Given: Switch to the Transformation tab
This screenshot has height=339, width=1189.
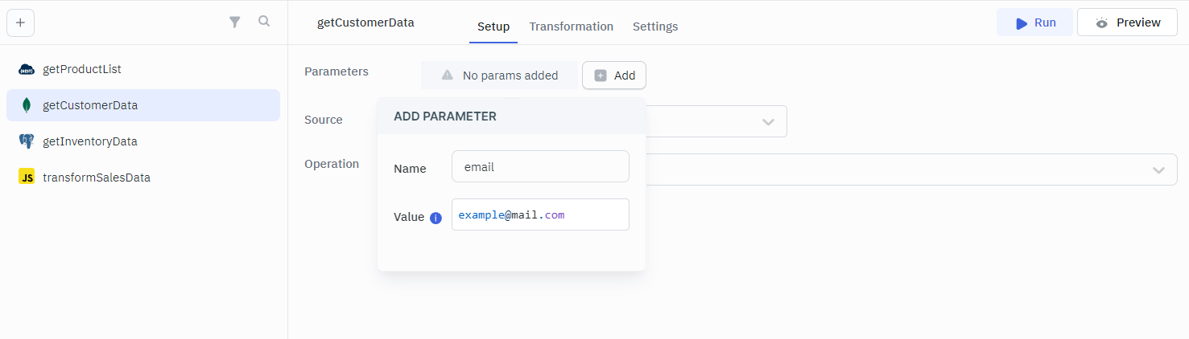Looking at the screenshot, I should coord(571,27).
